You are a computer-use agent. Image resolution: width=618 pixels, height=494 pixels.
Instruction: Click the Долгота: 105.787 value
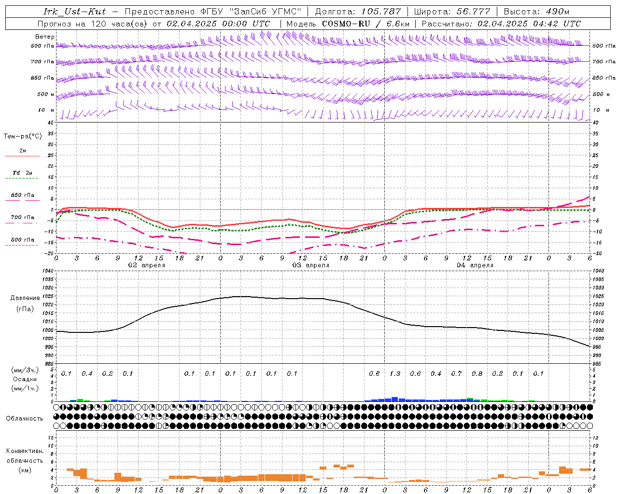[358, 12]
